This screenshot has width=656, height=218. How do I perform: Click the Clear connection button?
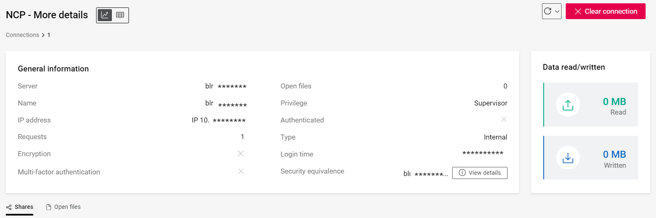tap(605, 11)
